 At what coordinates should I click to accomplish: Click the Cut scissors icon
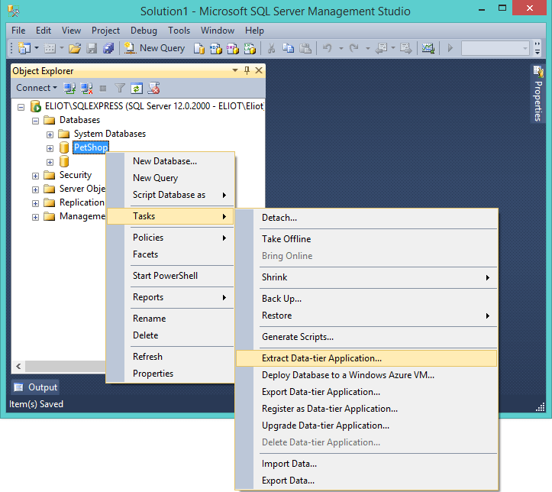click(x=271, y=48)
